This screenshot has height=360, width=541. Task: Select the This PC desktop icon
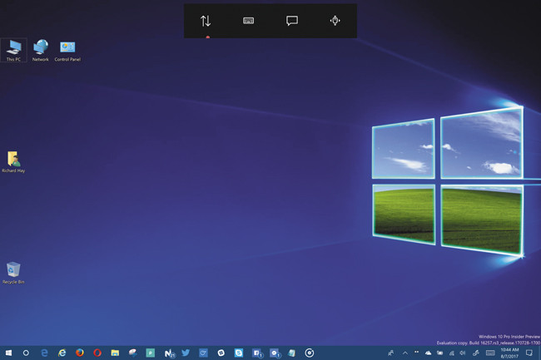[x=13, y=51]
